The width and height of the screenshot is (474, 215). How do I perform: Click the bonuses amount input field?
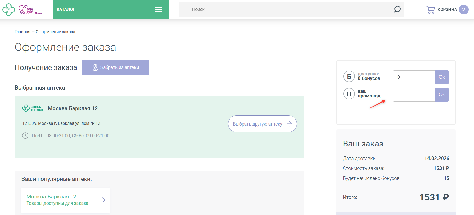pyautogui.click(x=414, y=77)
